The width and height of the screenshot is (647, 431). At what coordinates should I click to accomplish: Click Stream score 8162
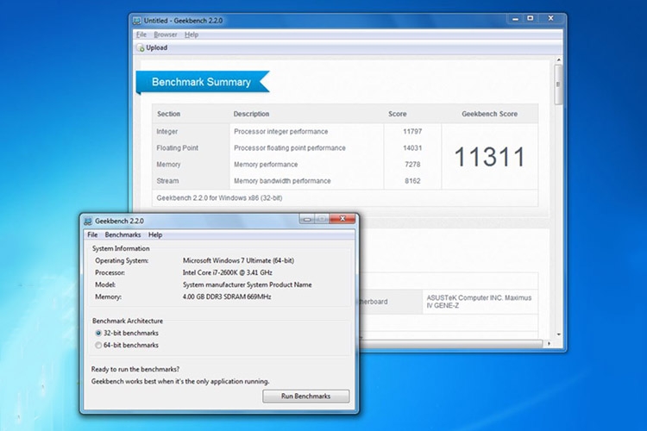pos(412,181)
